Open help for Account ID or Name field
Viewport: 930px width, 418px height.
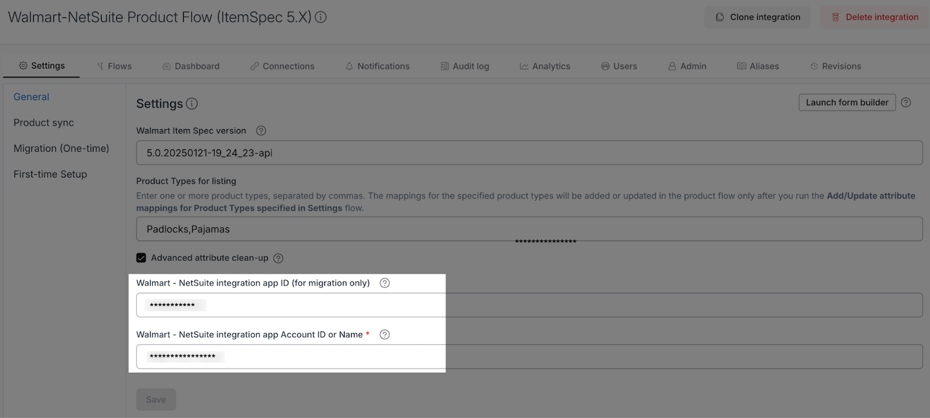(x=385, y=334)
